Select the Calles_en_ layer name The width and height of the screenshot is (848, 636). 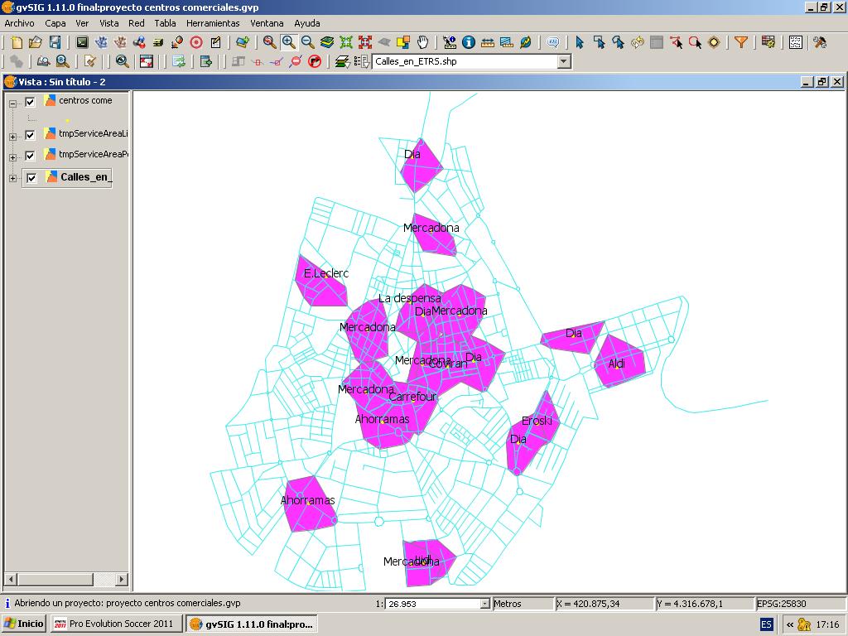point(86,177)
